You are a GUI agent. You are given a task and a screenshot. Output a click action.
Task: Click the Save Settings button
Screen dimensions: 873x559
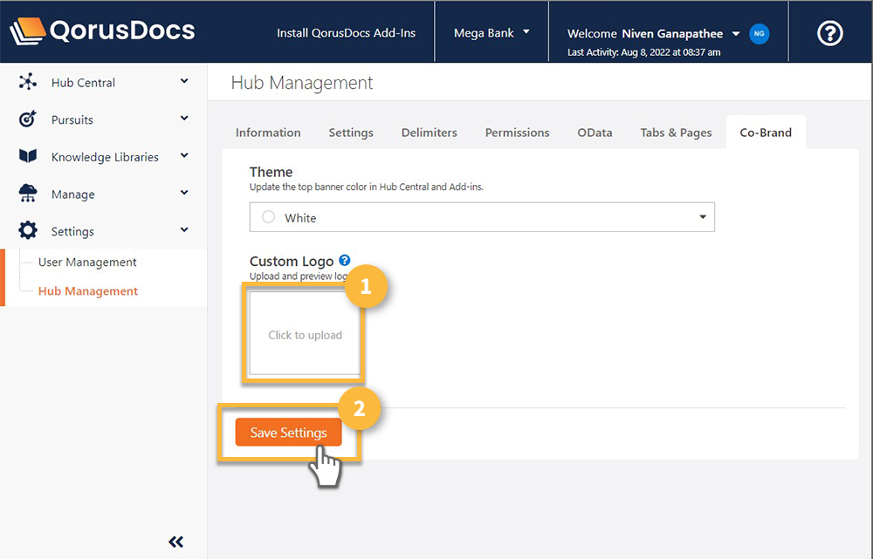click(288, 433)
